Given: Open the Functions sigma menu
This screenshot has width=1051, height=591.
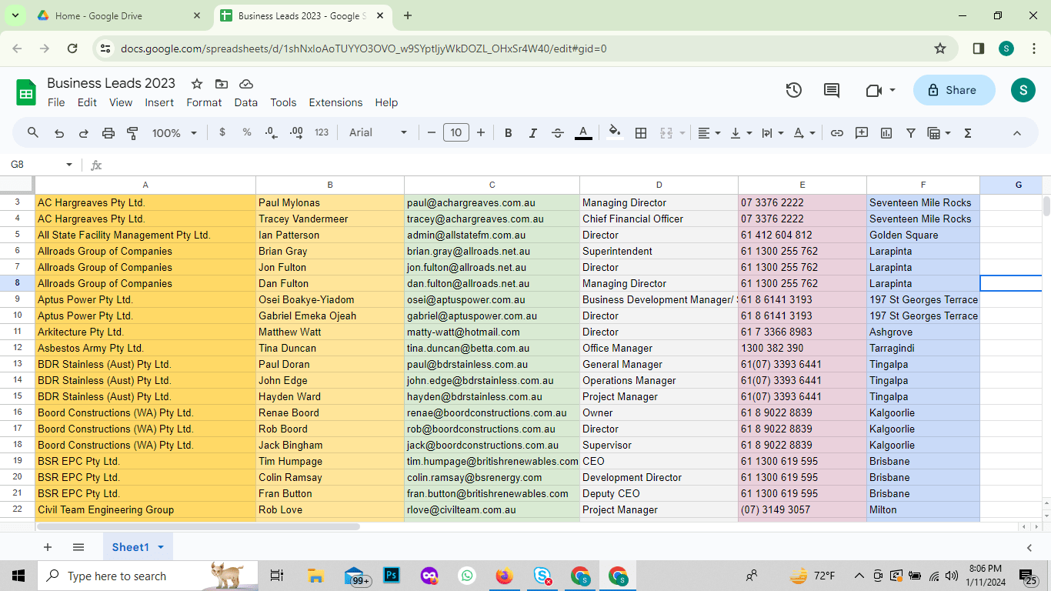Looking at the screenshot, I should [968, 133].
